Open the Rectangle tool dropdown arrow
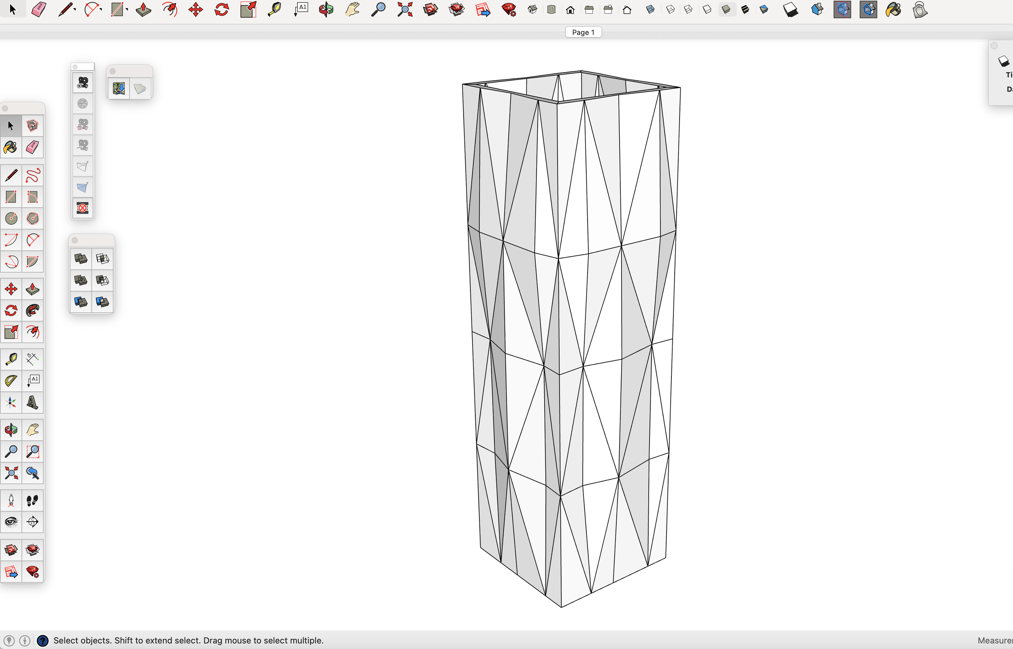 pos(127,9)
